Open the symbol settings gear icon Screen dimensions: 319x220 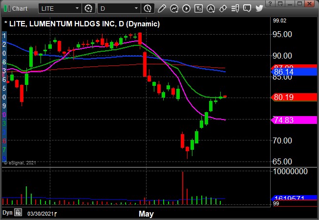pos(88,8)
